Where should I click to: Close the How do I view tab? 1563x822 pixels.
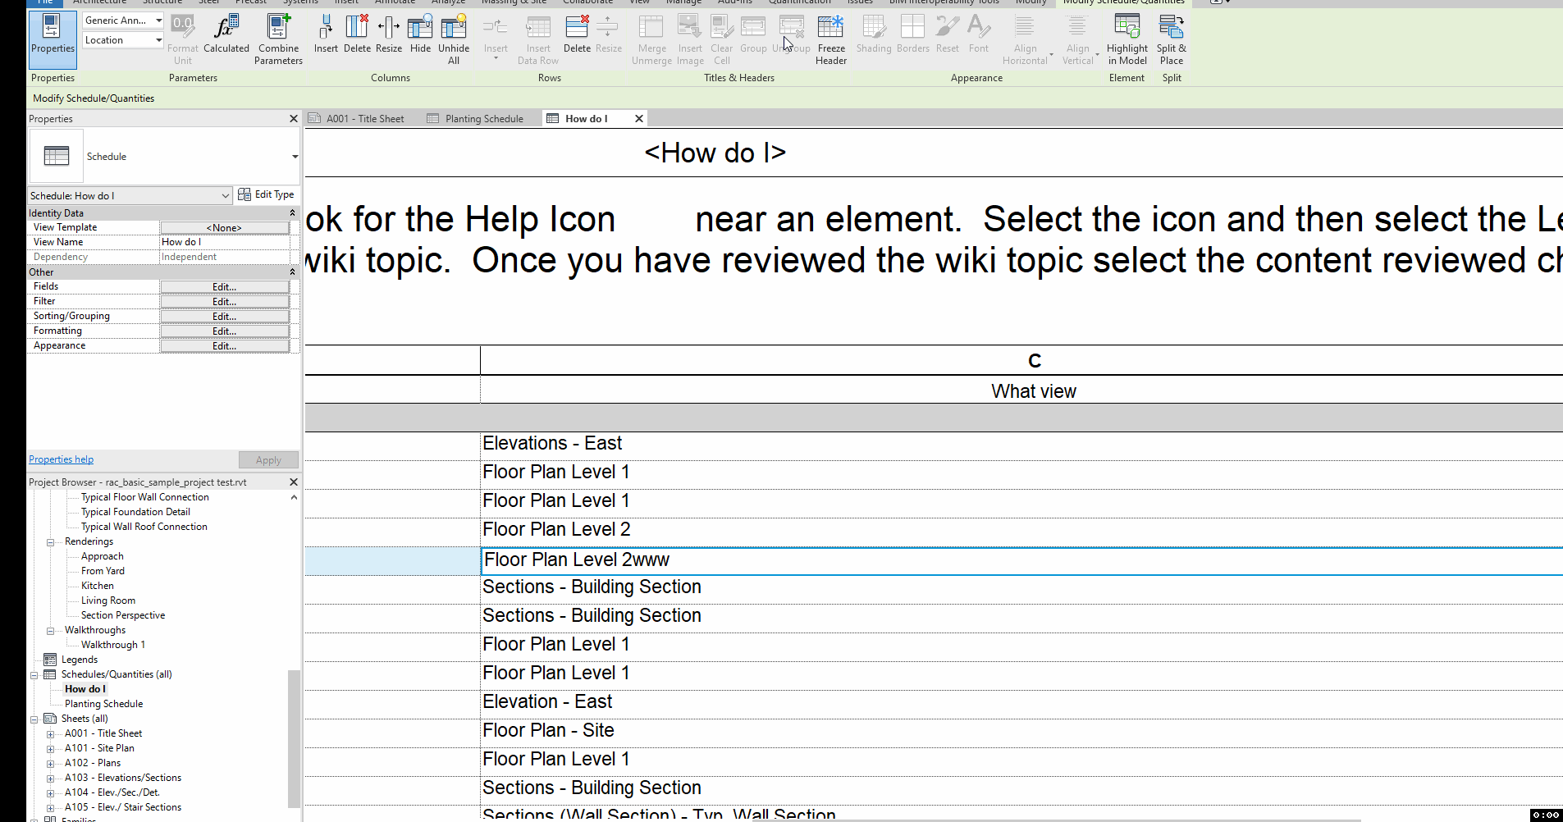[639, 119]
